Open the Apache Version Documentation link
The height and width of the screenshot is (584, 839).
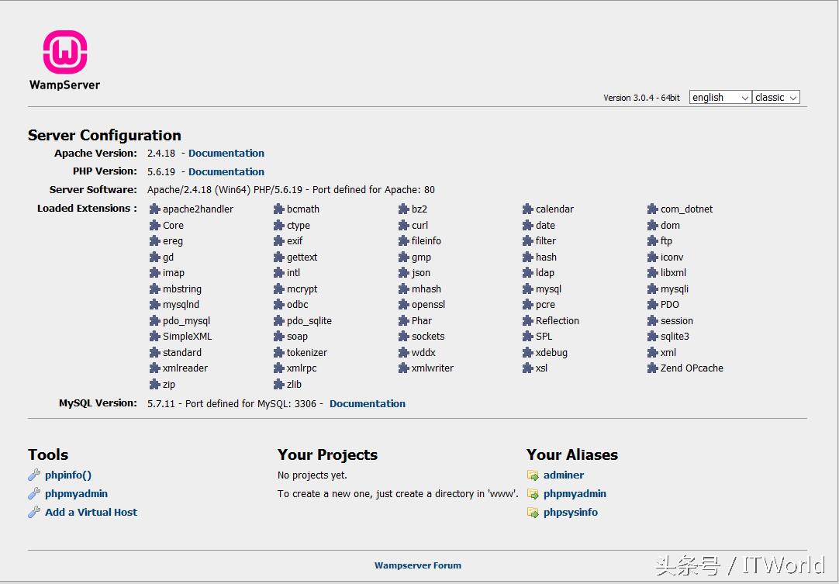[226, 154]
